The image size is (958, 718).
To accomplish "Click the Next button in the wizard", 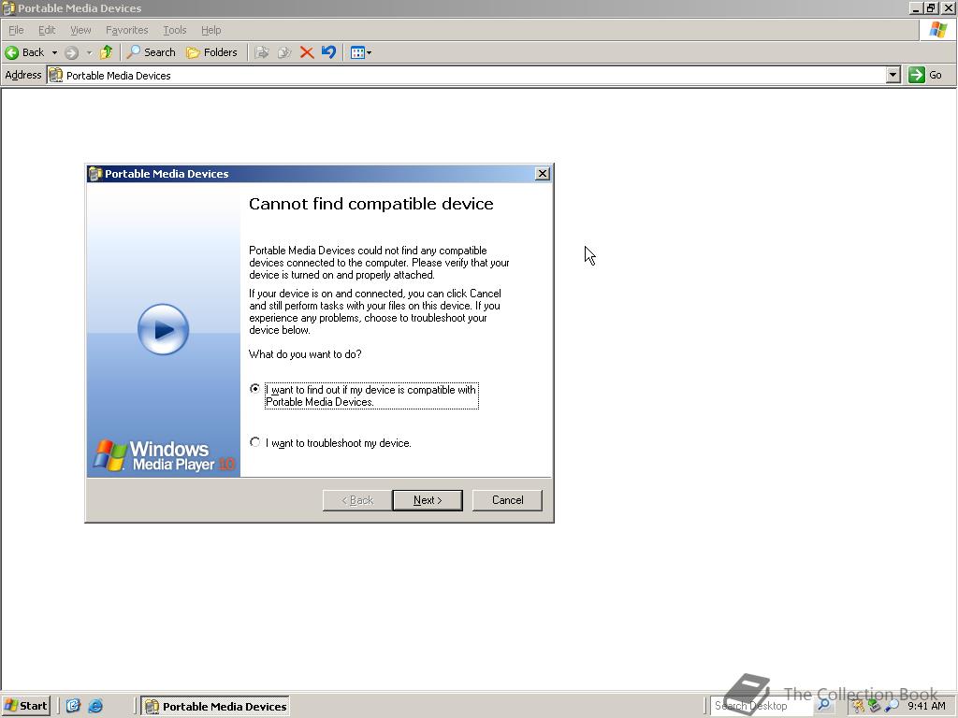I will coord(427,500).
